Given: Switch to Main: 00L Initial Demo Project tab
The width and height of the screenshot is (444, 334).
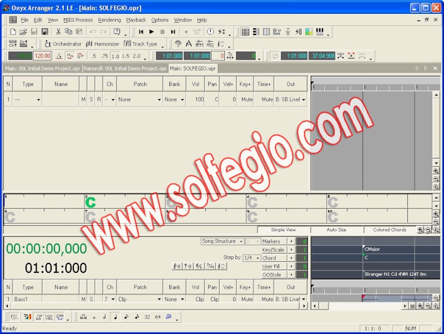Looking at the screenshot, I should click(x=43, y=68).
